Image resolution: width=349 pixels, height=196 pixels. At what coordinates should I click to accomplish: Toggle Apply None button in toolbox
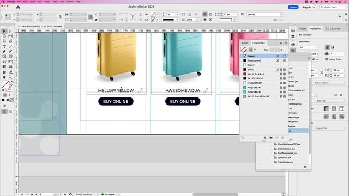pos(11,100)
